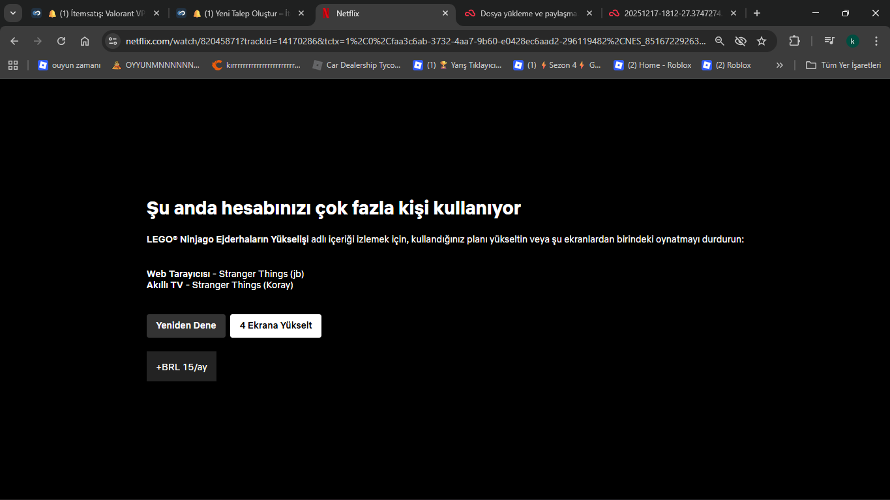890x500 pixels.
Task: Close the 20251217-1812-27 tab
Action: [x=734, y=13]
